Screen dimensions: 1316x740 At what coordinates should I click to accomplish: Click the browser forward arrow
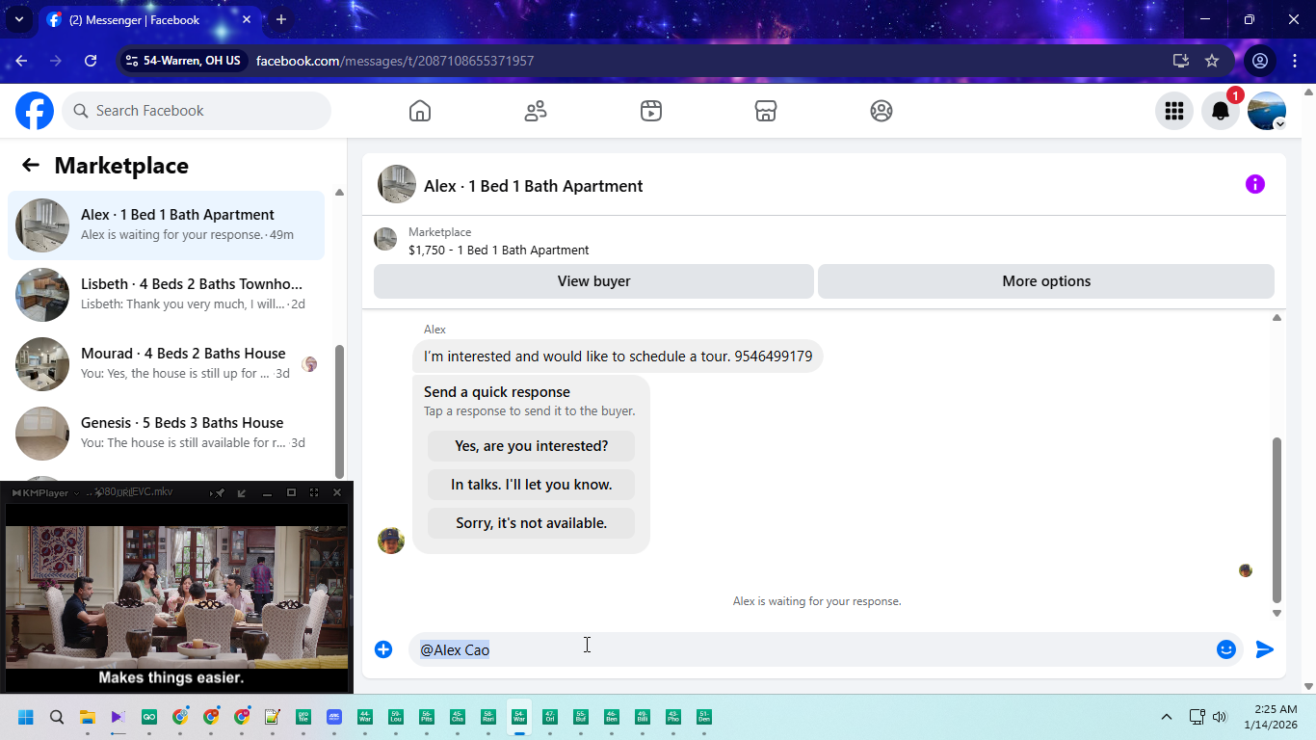[x=56, y=61]
